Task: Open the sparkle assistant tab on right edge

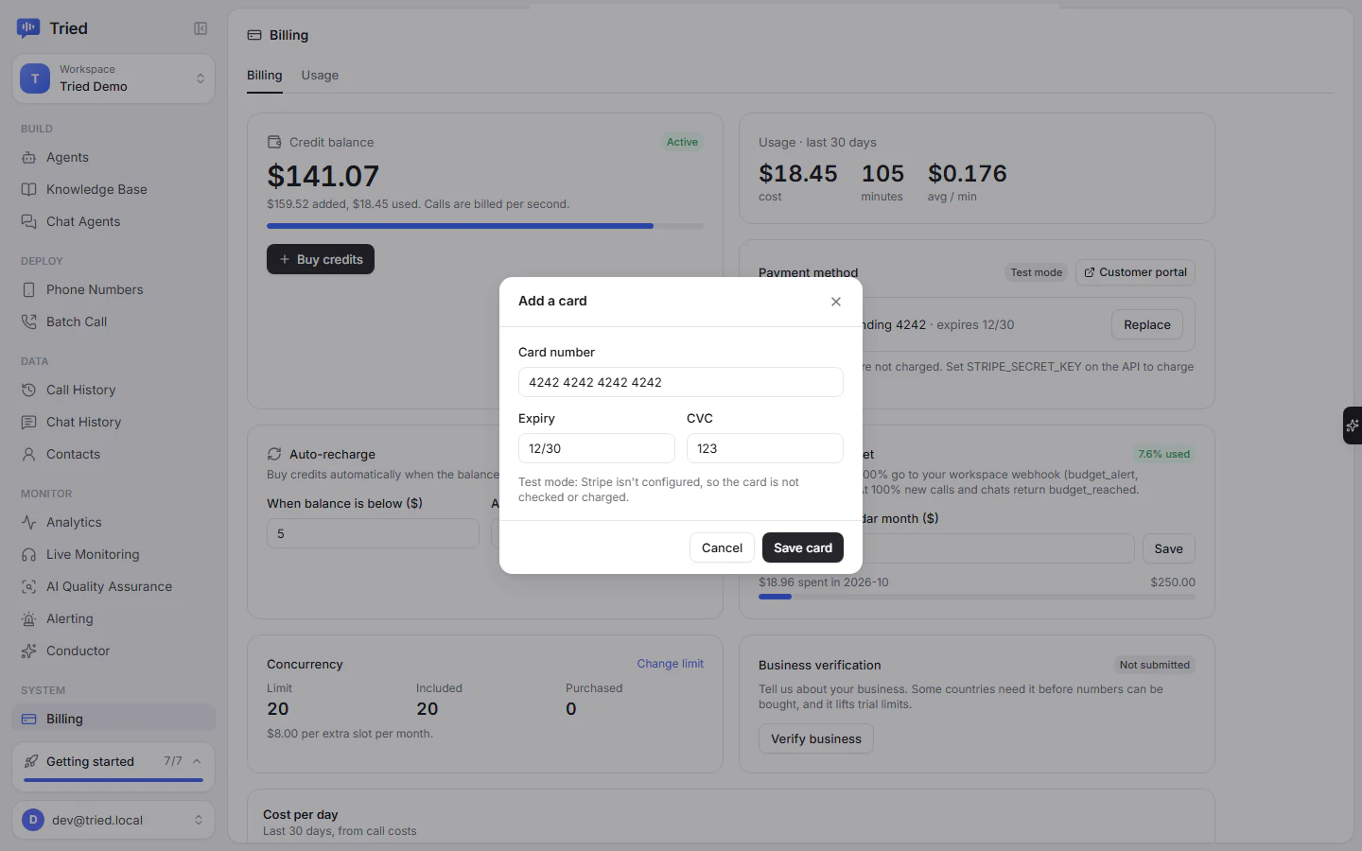Action: click(x=1353, y=425)
